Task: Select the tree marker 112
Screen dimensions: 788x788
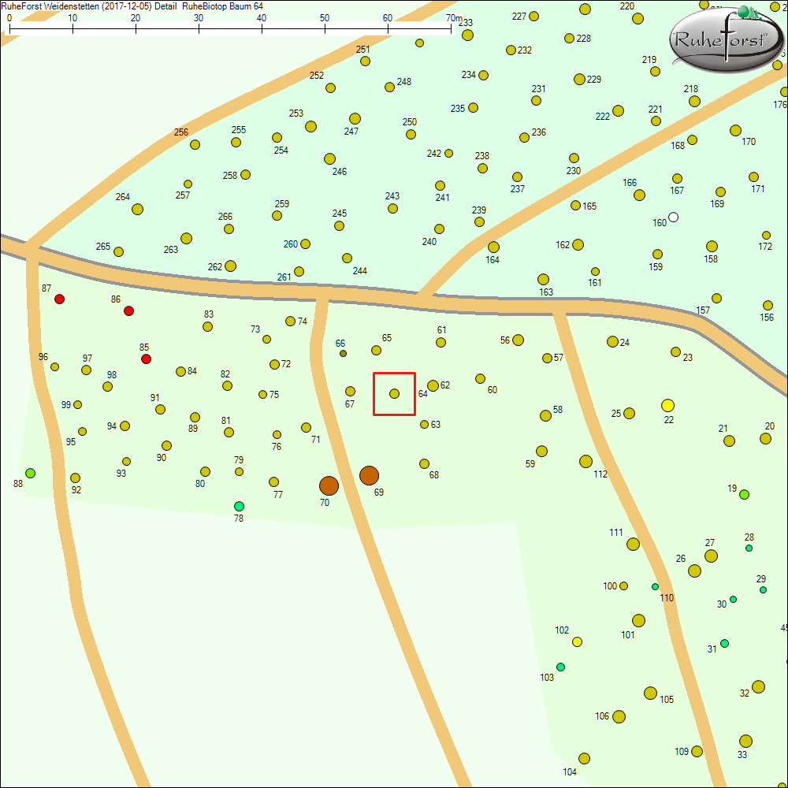Action: click(x=585, y=461)
